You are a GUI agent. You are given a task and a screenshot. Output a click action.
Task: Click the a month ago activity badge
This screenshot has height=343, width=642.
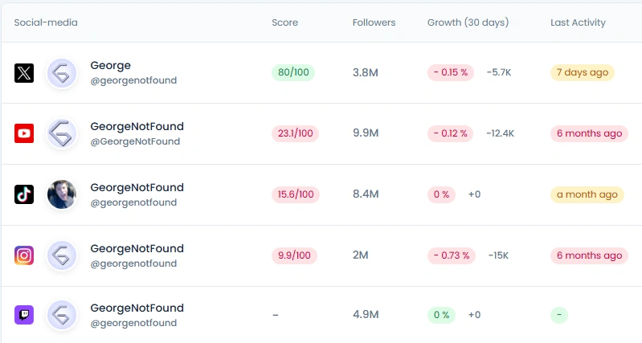click(587, 194)
